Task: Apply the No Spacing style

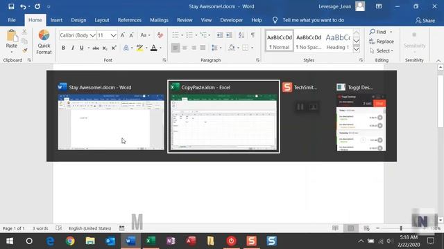Action: (x=309, y=41)
